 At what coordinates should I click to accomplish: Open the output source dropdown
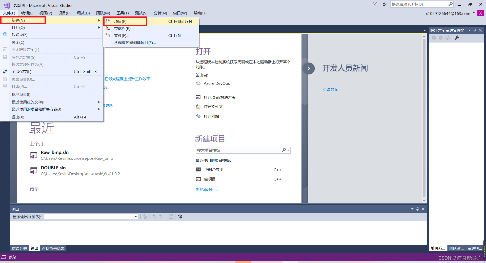pos(136,217)
